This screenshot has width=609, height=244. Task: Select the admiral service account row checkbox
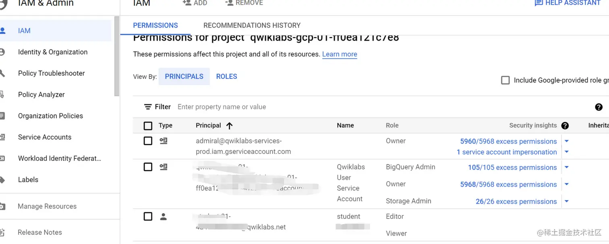tap(148, 141)
